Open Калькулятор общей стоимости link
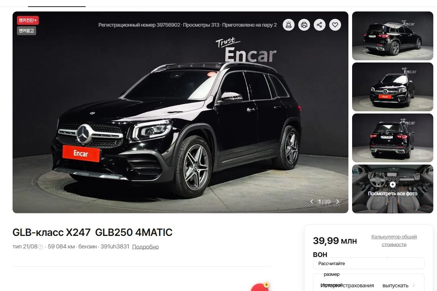The image size is (437, 291). pyautogui.click(x=394, y=240)
